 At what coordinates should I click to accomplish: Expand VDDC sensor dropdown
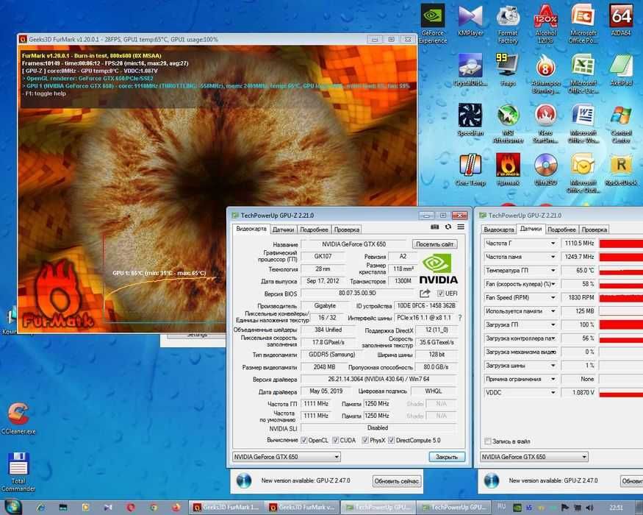553,393
